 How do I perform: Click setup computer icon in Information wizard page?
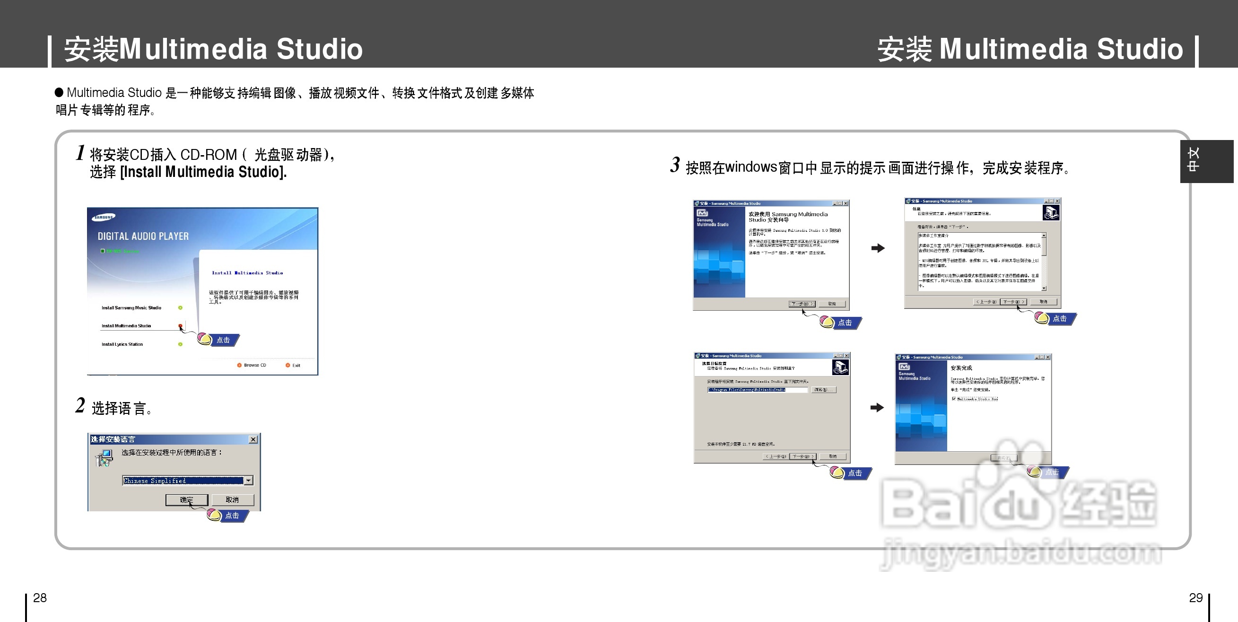(1051, 212)
